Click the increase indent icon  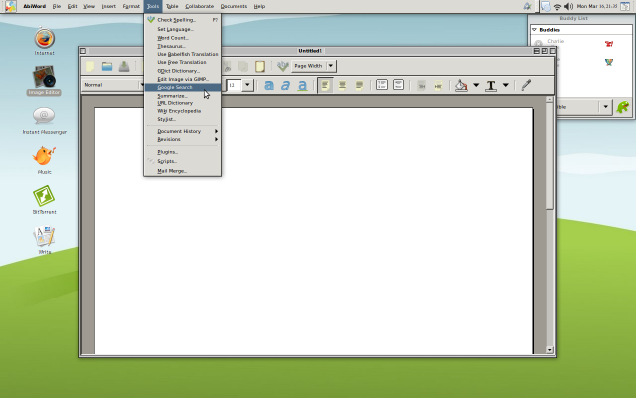pos(438,85)
